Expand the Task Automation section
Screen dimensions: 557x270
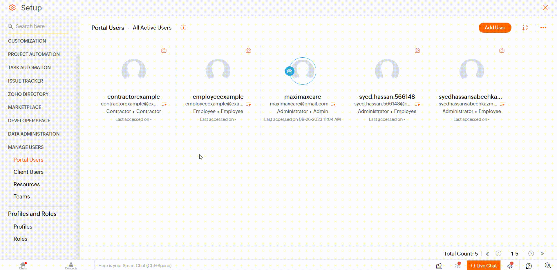29,67
